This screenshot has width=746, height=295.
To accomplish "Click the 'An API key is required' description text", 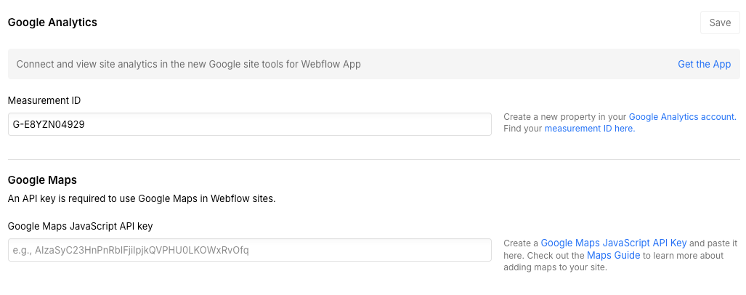I will pos(142,198).
